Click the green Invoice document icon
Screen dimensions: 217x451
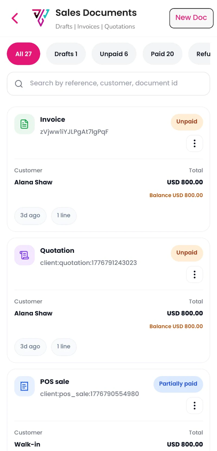pyautogui.click(x=24, y=124)
